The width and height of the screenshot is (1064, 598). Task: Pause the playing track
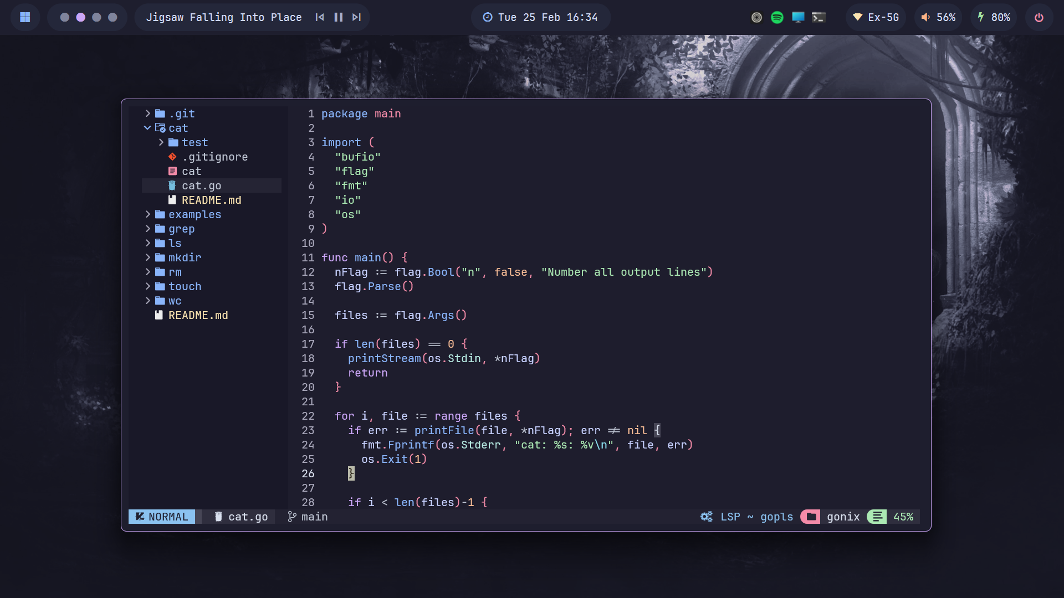(339, 17)
